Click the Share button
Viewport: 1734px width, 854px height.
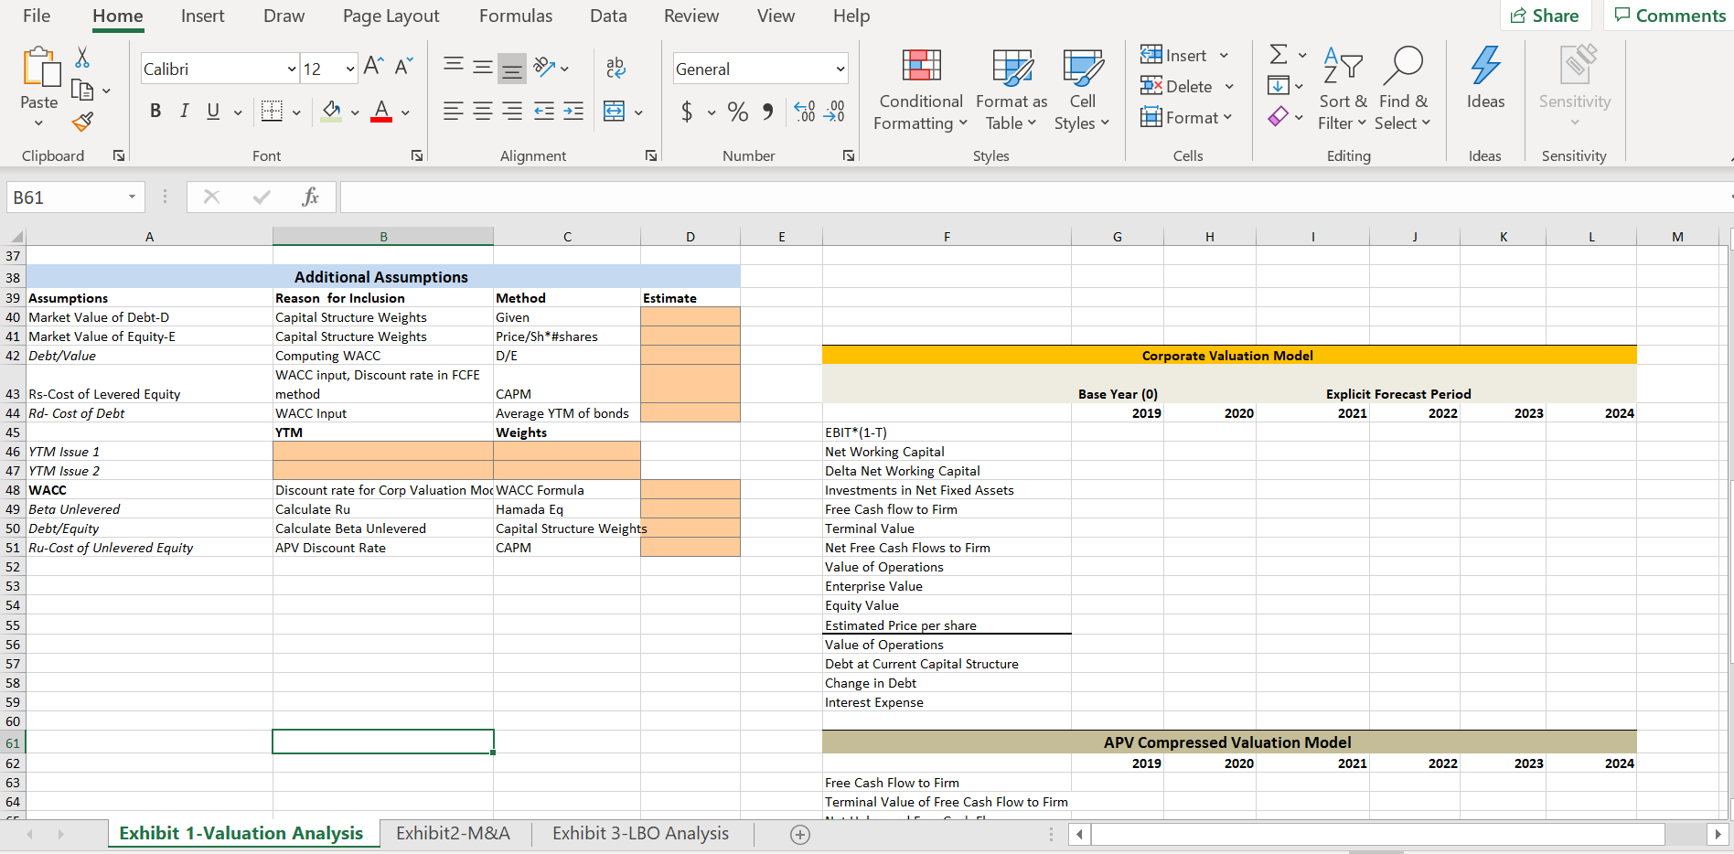point(1545,16)
